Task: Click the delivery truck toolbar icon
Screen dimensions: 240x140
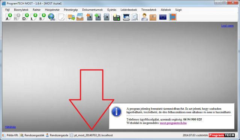Action: 71,17
